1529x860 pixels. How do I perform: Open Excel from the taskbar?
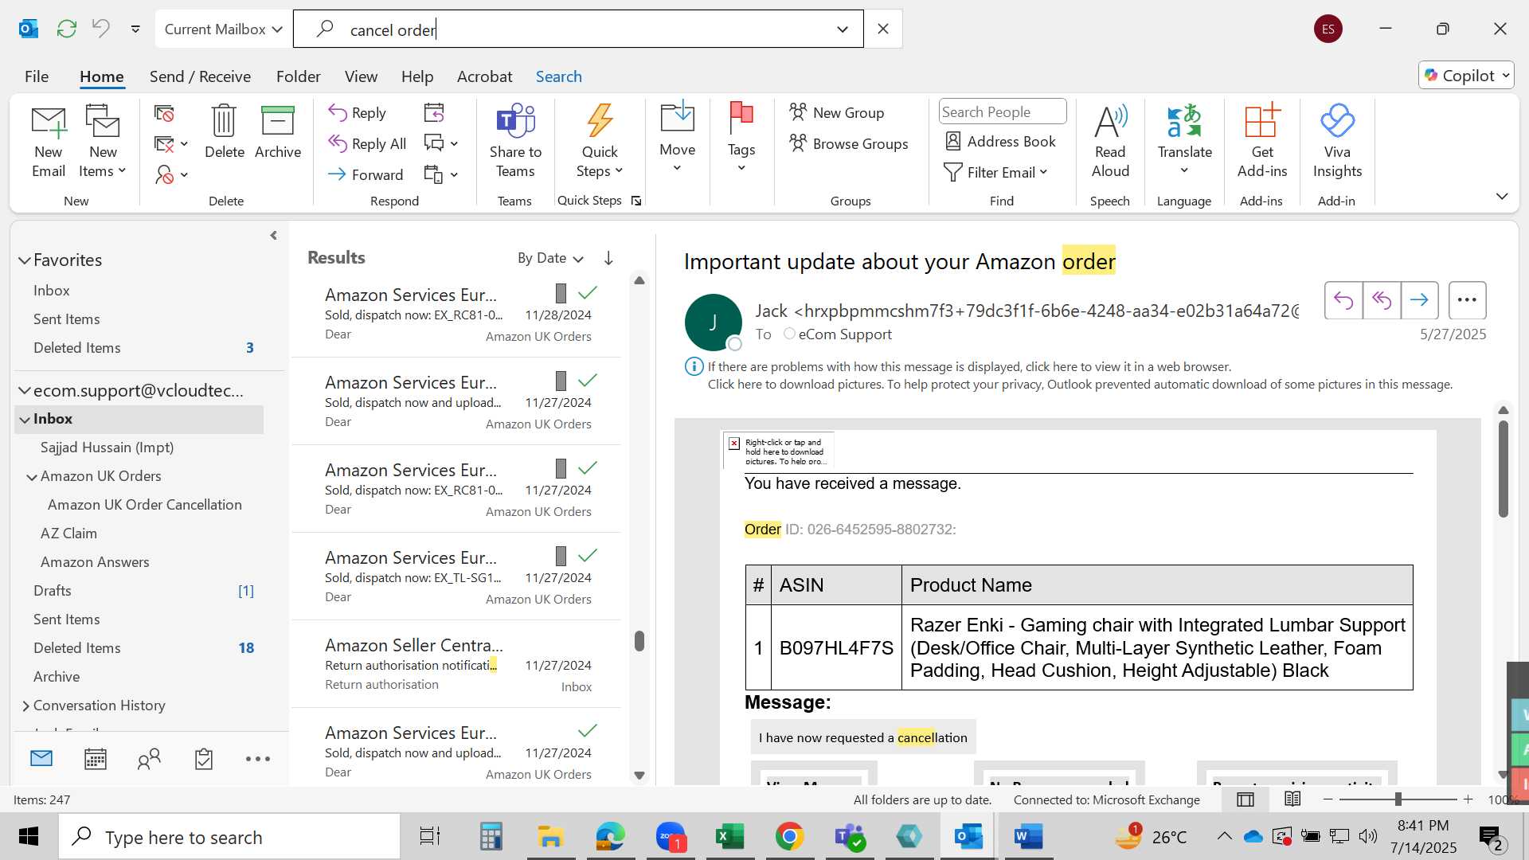[729, 836]
